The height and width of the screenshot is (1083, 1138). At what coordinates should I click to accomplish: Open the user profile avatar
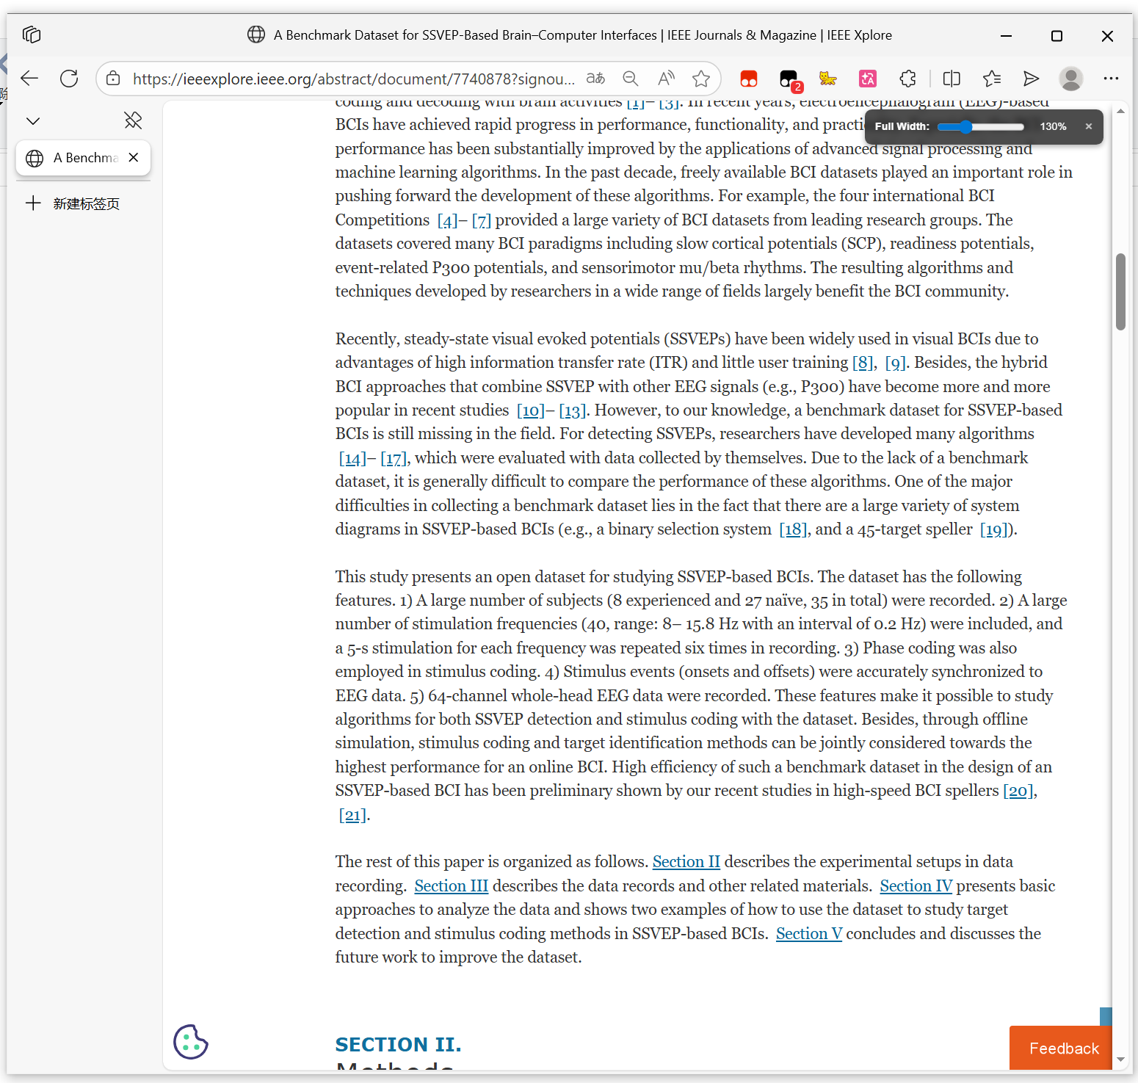(x=1071, y=79)
